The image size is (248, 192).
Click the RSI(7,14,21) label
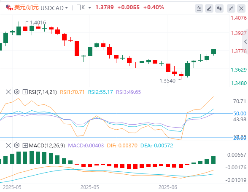pyautogui.click(x=43, y=92)
